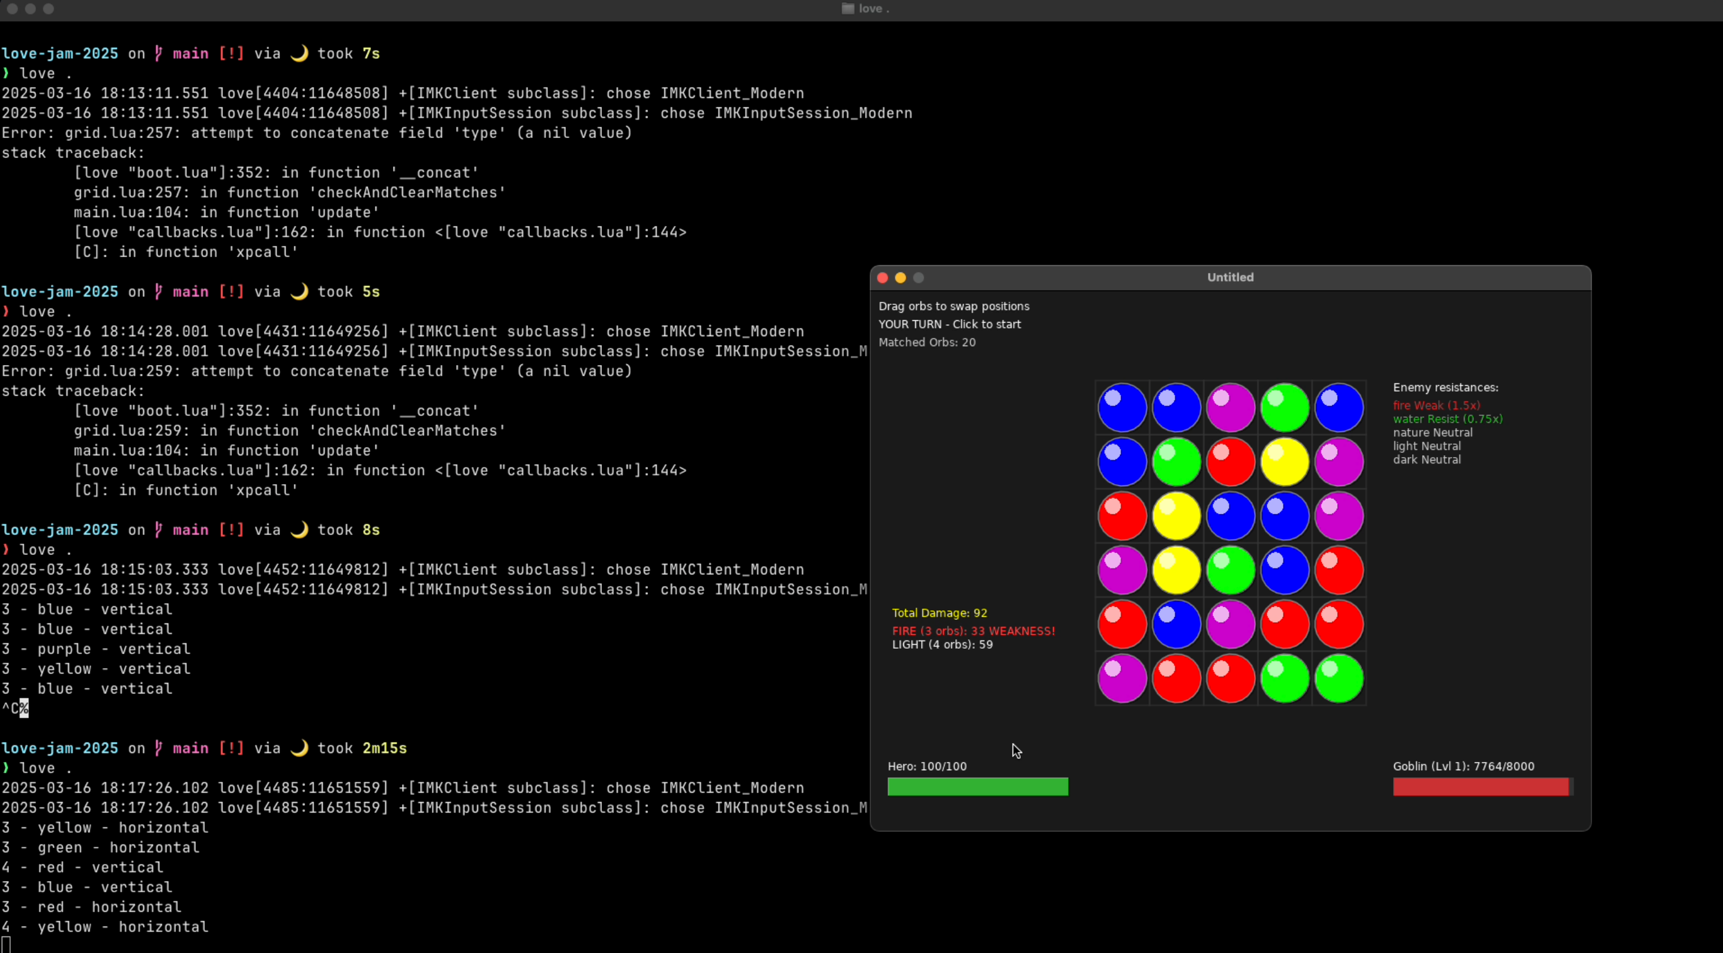Screen dimensions: 1723x953
Task: Click the 'fire Weak (1.5x)' resistance label
Action: (x=1436, y=406)
